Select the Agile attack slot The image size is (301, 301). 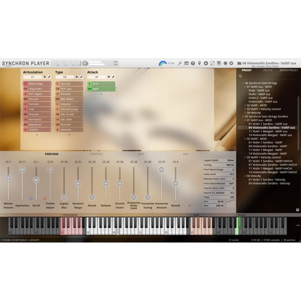click(x=101, y=89)
